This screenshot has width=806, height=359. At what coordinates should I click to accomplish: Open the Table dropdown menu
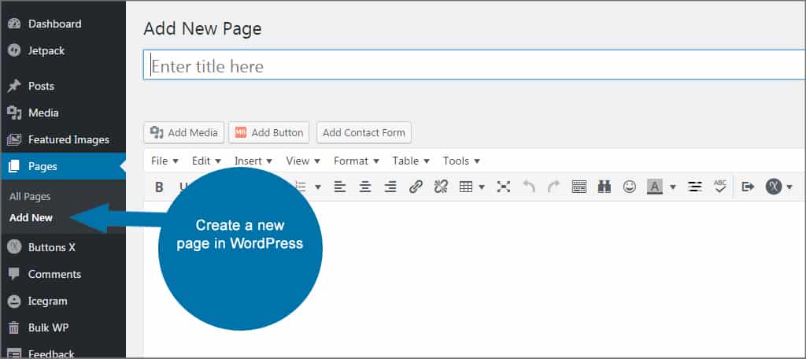tap(411, 161)
